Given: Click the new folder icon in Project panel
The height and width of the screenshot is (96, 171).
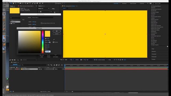Looking at the screenshot, I should [x=13, y=60].
